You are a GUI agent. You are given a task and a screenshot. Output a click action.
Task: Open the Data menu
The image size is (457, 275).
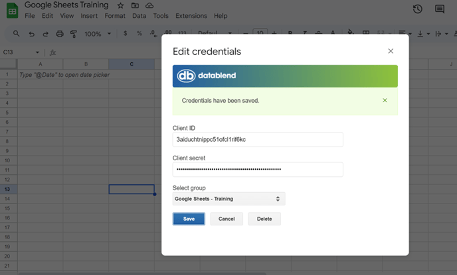[139, 16]
